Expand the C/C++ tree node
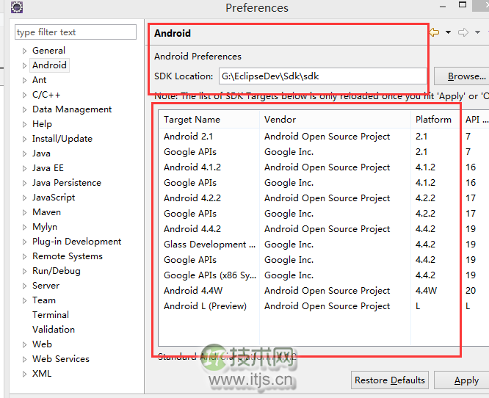Image resolution: width=489 pixels, height=398 pixels. [x=24, y=95]
